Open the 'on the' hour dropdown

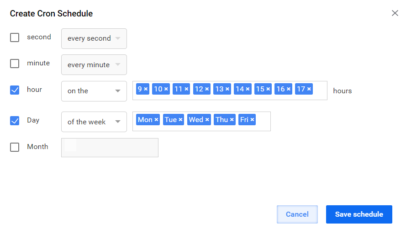94,91
